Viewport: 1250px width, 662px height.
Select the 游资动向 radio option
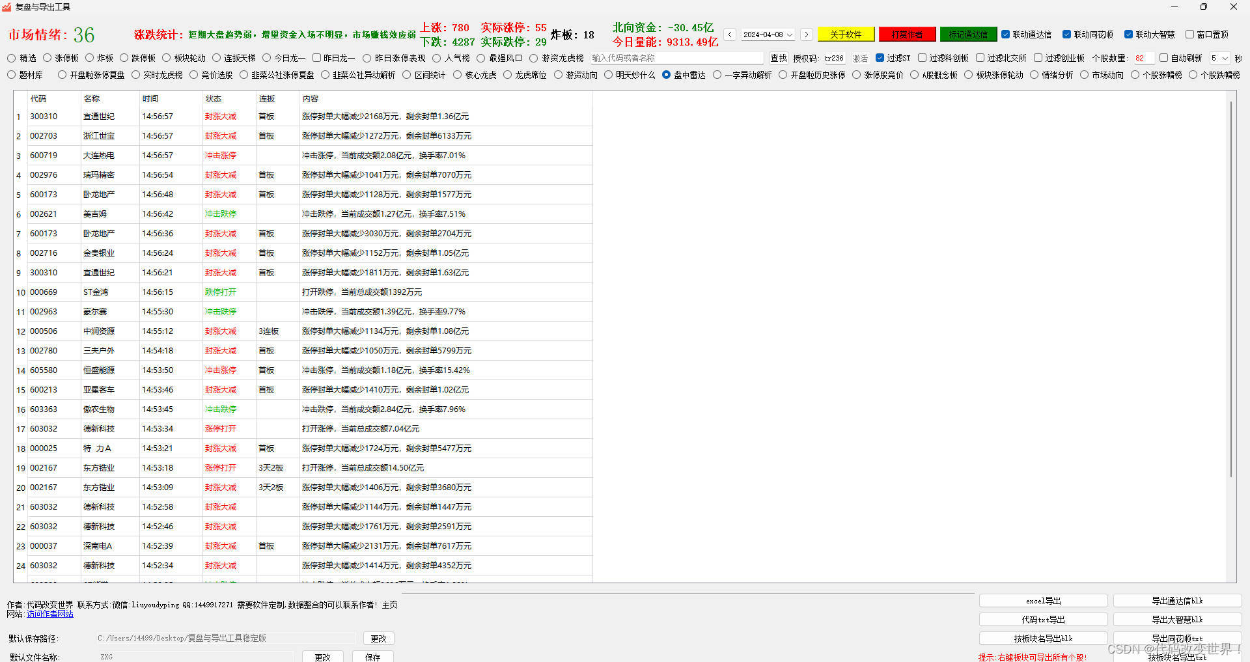click(x=558, y=75)
